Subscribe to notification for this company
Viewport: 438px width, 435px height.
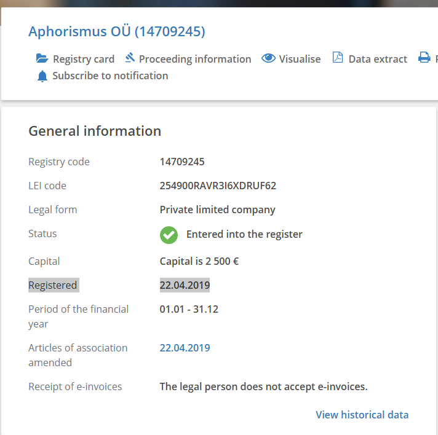click(x=110, y=76)
